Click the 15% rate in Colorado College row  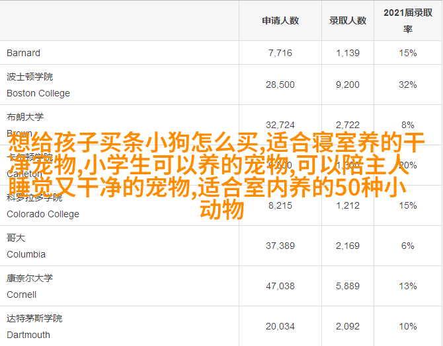[408, 205]
